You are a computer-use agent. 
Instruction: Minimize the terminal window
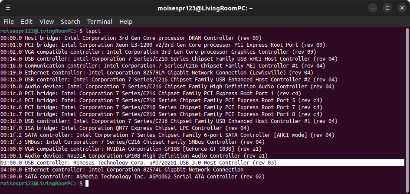click(x=373, y=8)
